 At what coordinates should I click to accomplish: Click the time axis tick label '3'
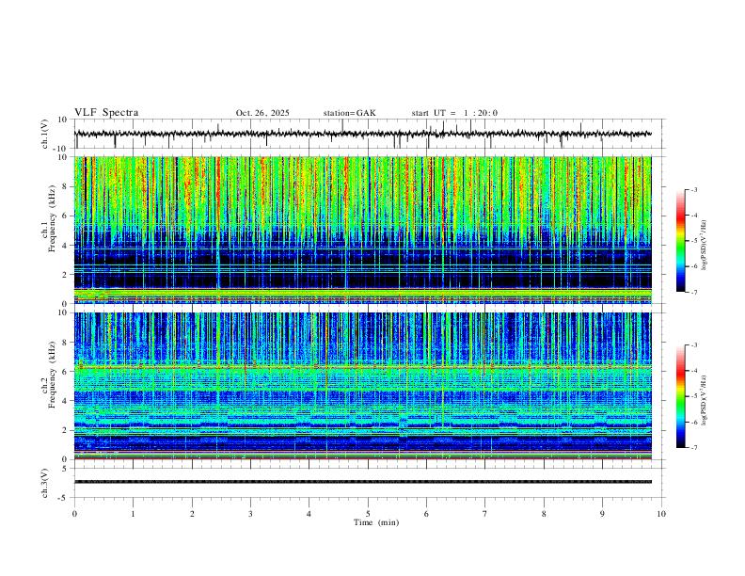click(x=250, y=514)
